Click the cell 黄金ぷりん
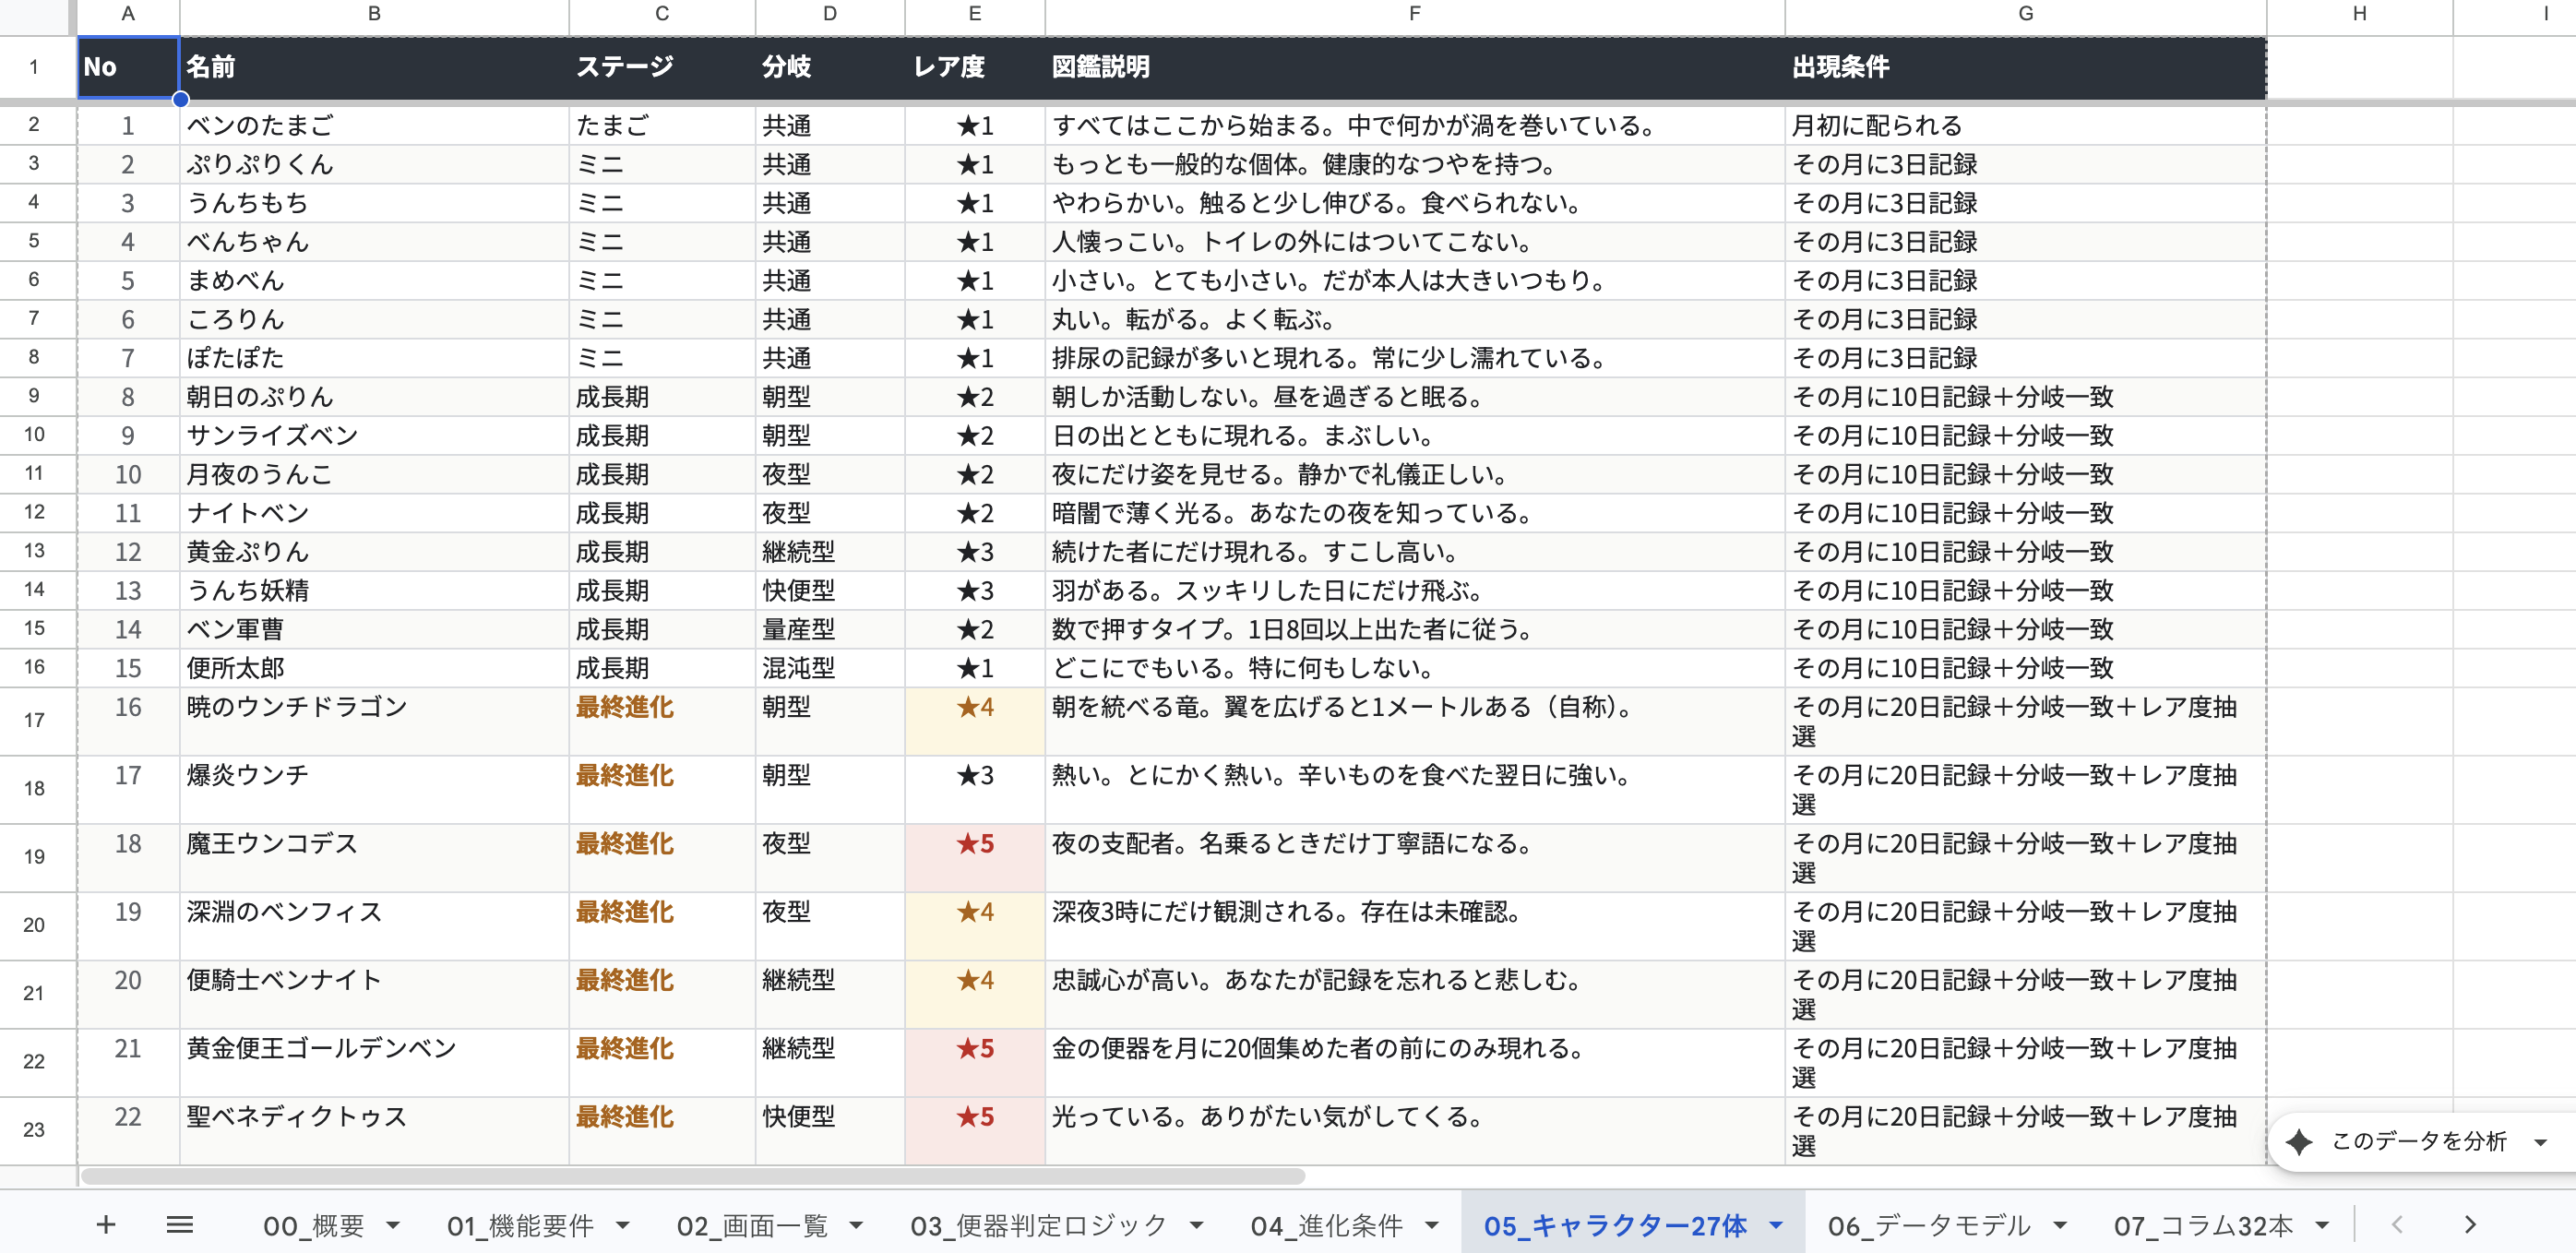The width and height of the screenshot is (2576, 1253). pyautogui.click(x=374, y=552)
